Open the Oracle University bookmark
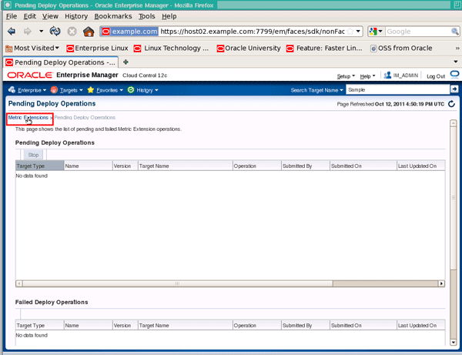The height and width of the screenshot is (355, 462). 249,48
